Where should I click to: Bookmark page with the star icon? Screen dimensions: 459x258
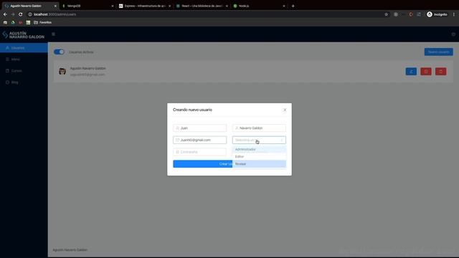pos(386,14)
